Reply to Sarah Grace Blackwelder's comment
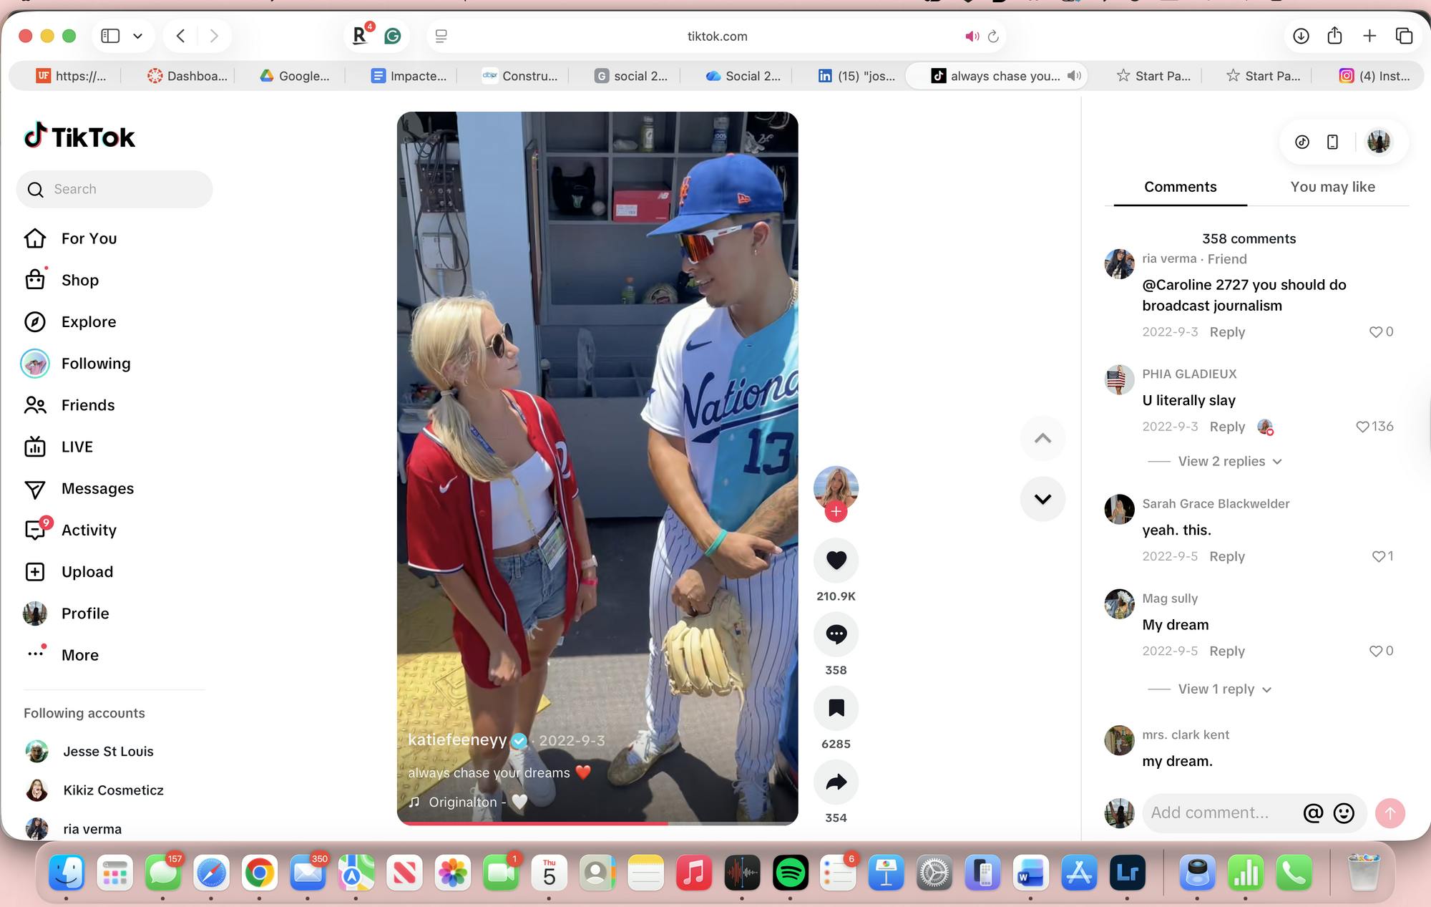Image resolution: width=1431 pixels, height=907 pixels. click(x=1226, y=556)
